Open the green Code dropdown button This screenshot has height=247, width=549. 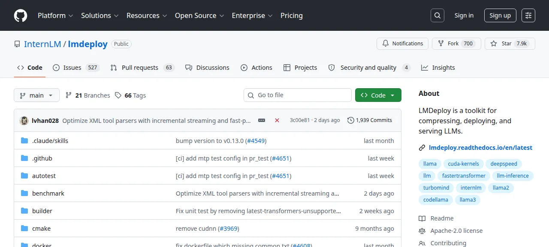point(378,95)
